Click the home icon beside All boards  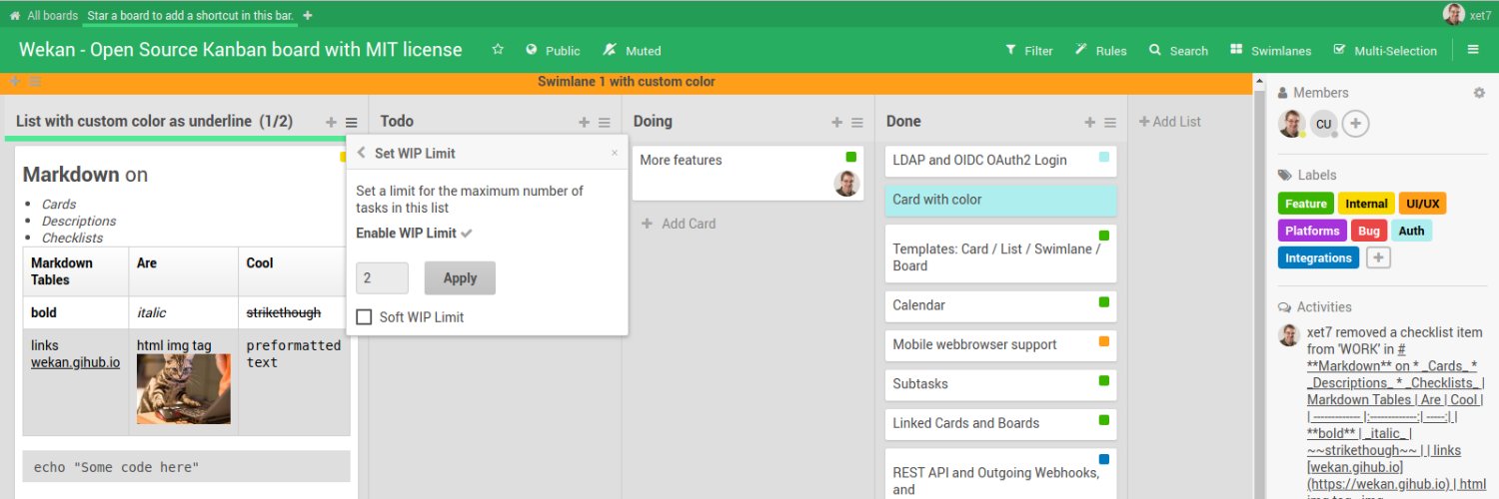click(15, 15)
